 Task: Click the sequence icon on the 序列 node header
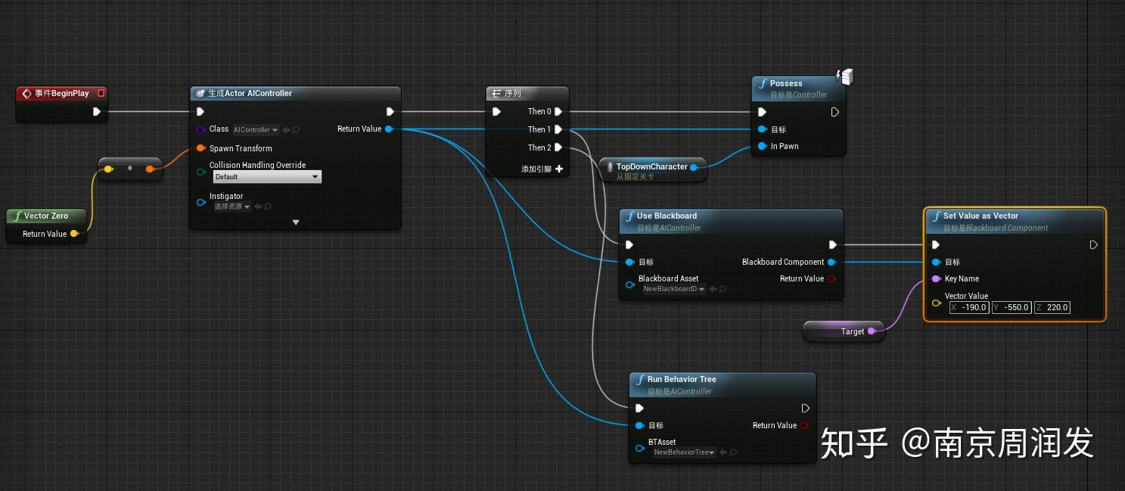click(x=495, y=92)
